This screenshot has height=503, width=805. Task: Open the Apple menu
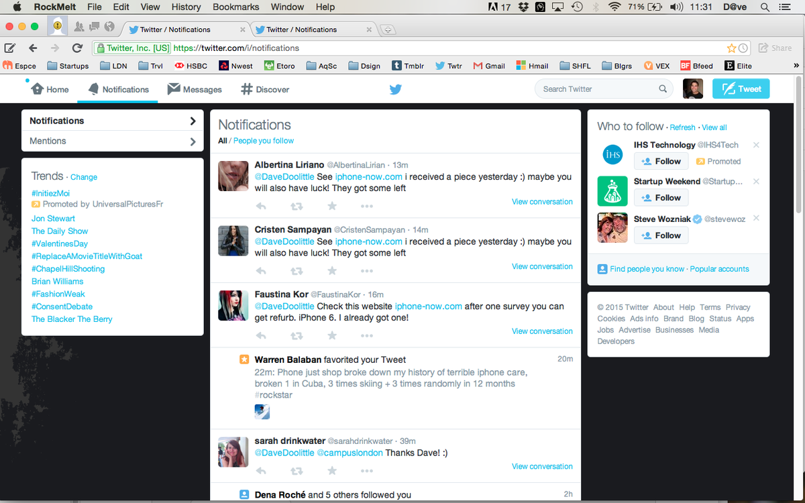tap(17, 7)
